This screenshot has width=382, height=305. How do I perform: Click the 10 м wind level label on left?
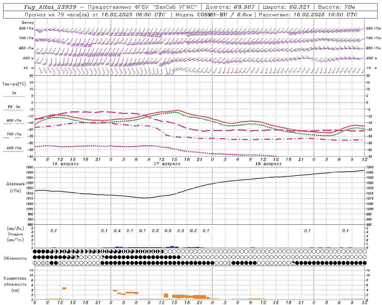point(29,68)
